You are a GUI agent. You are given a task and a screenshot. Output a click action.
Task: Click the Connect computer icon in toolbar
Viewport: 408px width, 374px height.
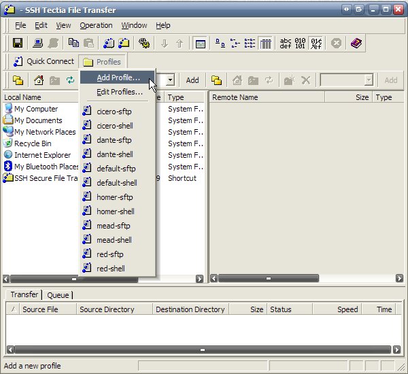[37, 43]
